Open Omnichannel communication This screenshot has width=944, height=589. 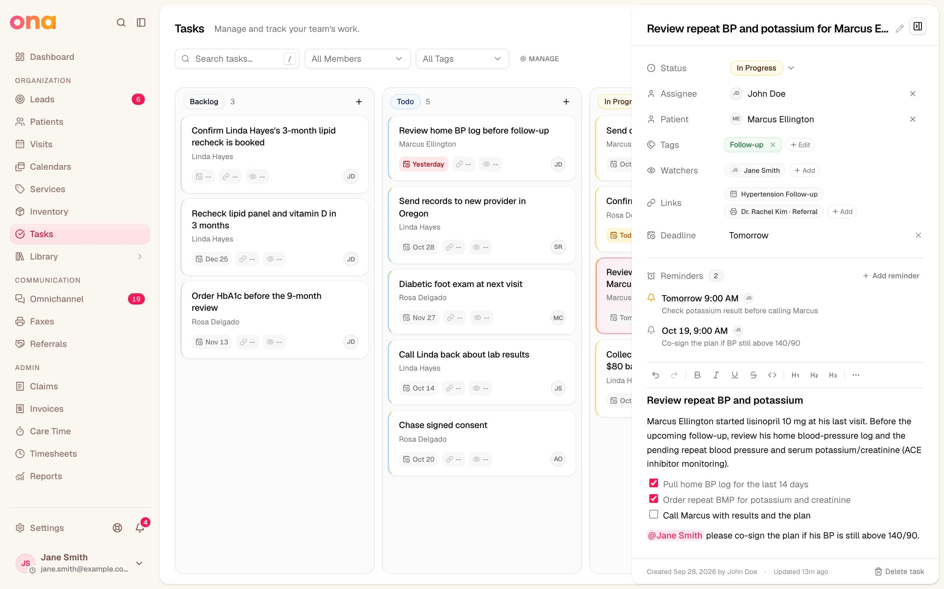(x=80, y=299)
